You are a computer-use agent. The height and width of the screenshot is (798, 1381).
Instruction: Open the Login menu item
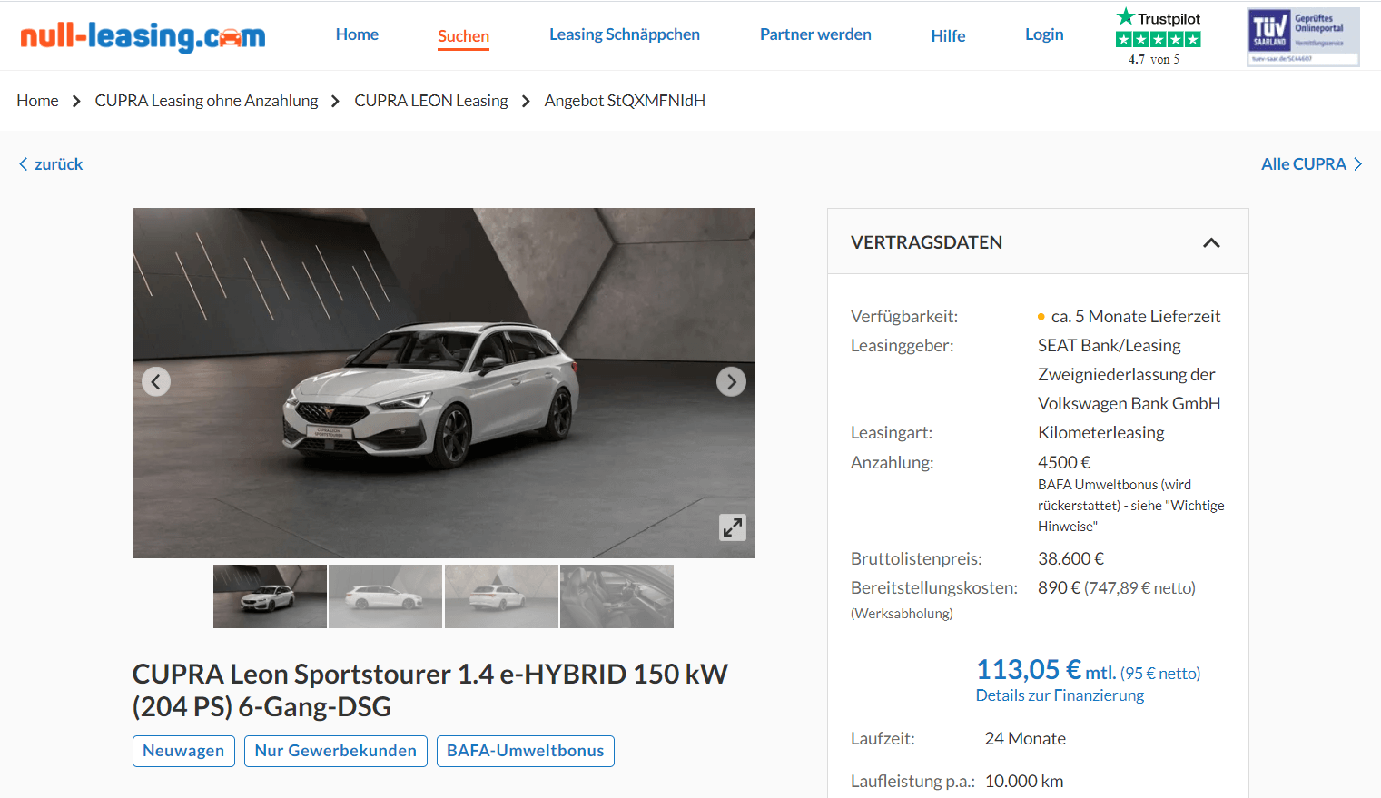tap(1044, 34)
